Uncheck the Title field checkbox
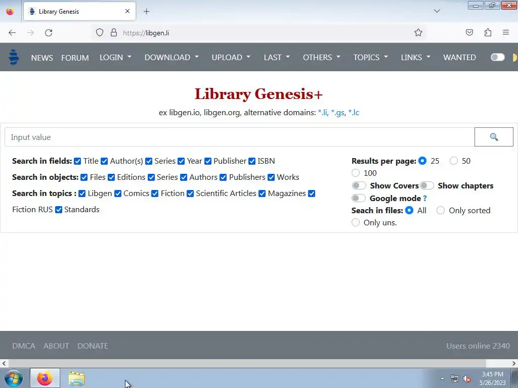Viewport: 518px width, 388px height. pos(77,161)
